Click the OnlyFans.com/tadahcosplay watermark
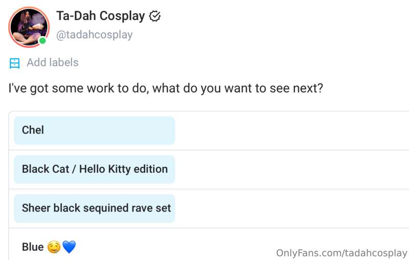The height and width of the screenshot is (260, 409). point(342,253)
